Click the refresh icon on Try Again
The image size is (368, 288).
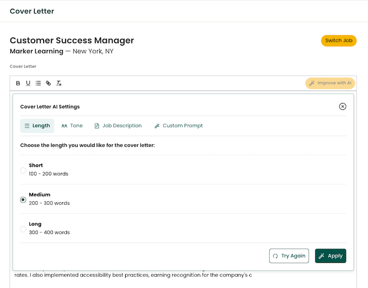click(x=275, y=256)
